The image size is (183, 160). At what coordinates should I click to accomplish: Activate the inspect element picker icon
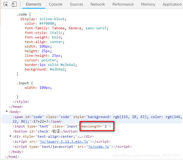tap(6, 4)
